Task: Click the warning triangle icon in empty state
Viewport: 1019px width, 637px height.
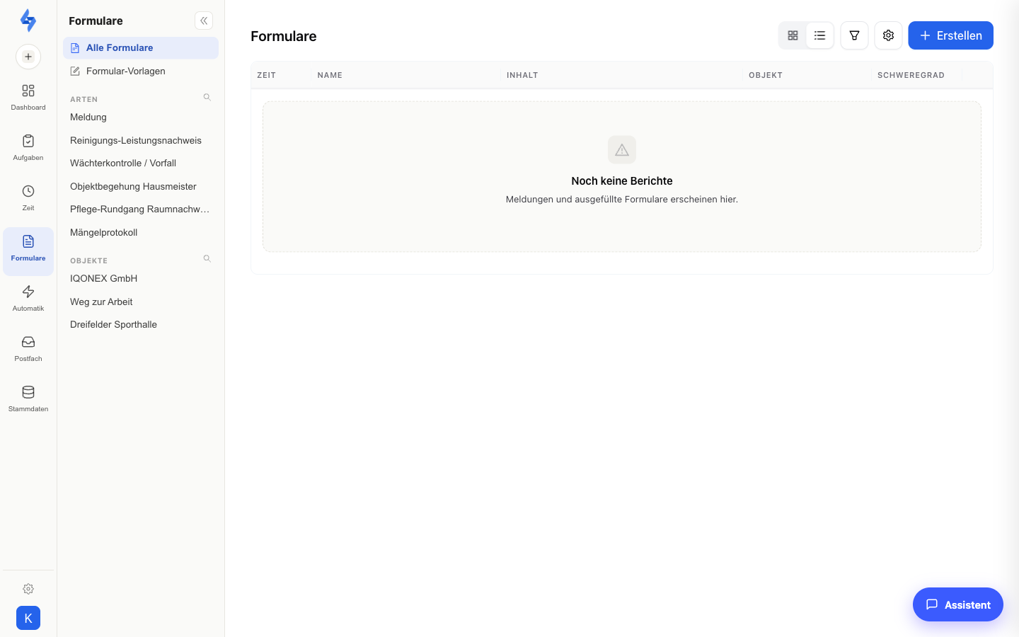Action: coord(622,150)
